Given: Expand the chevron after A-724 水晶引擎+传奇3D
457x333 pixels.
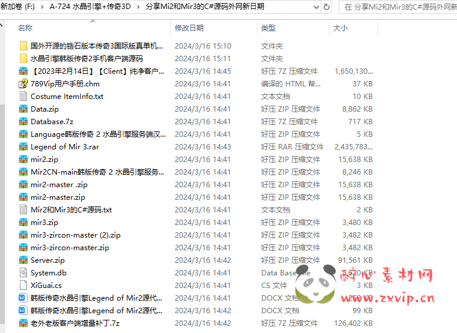Looking at the screenshot, I should [x=138, y=7].
